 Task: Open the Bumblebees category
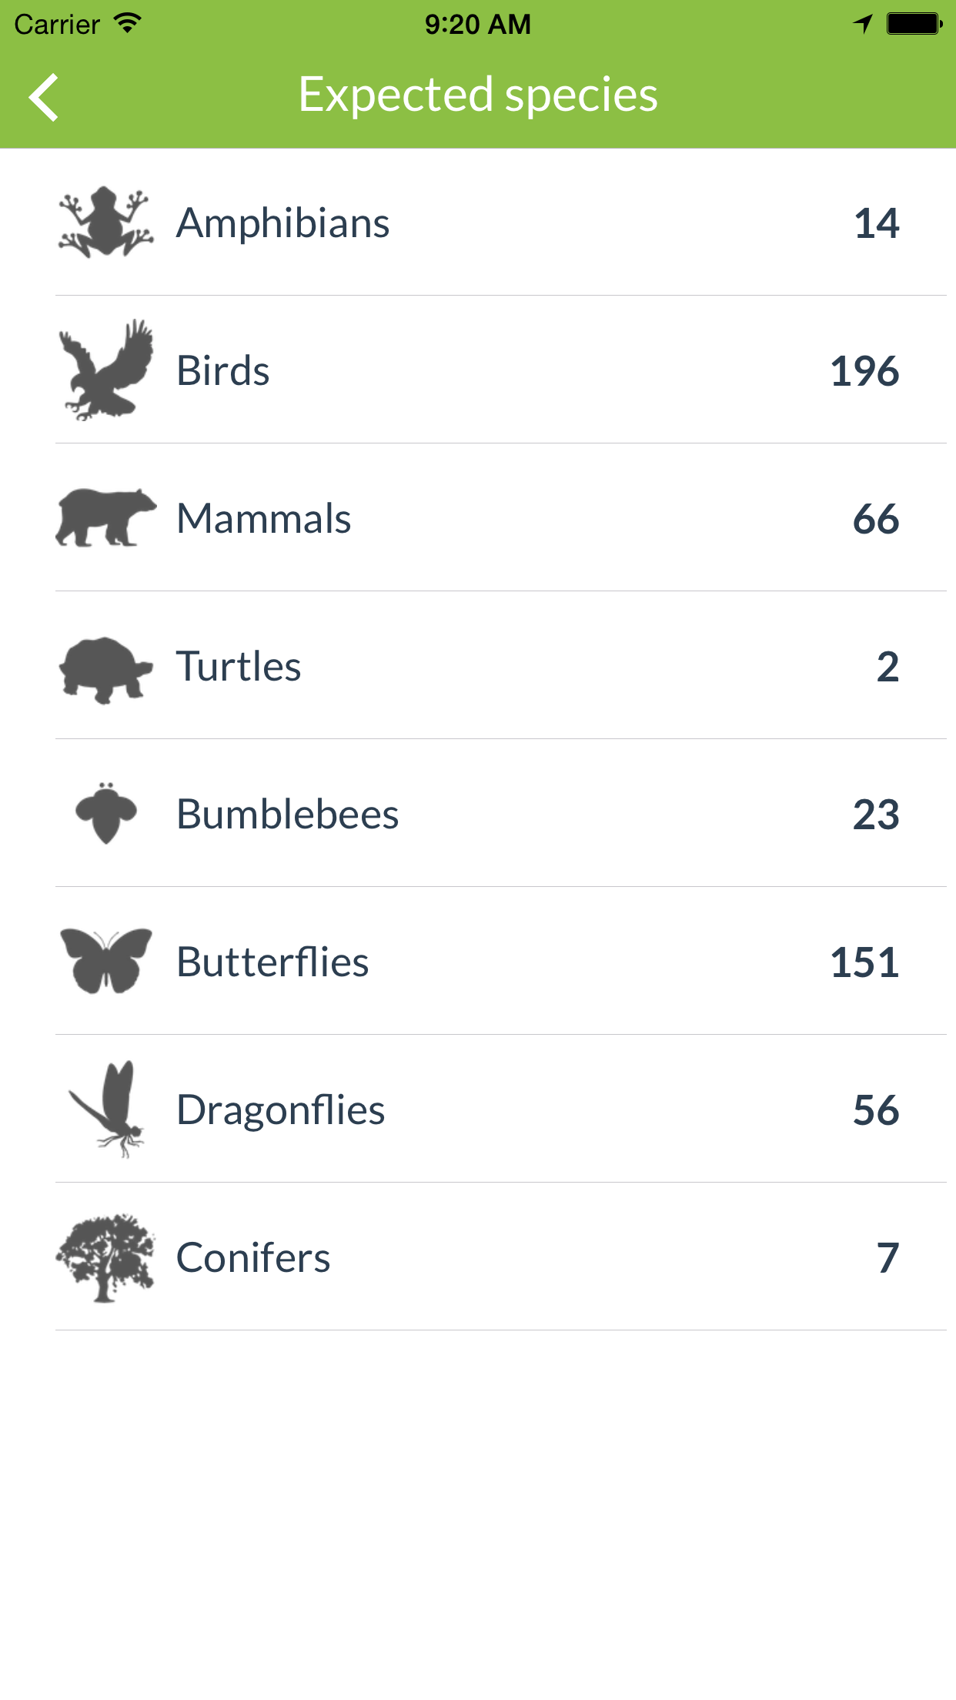pos(501,813)
